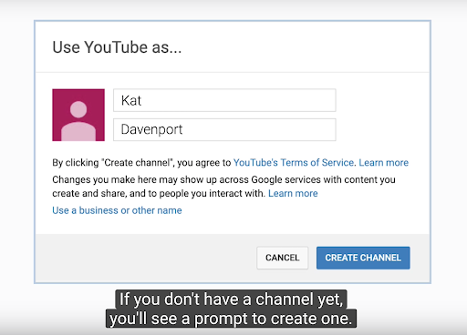The image size is (467, 335).
Task: Click the pink profile avatar picture
Action: click(x=78, y=115)
